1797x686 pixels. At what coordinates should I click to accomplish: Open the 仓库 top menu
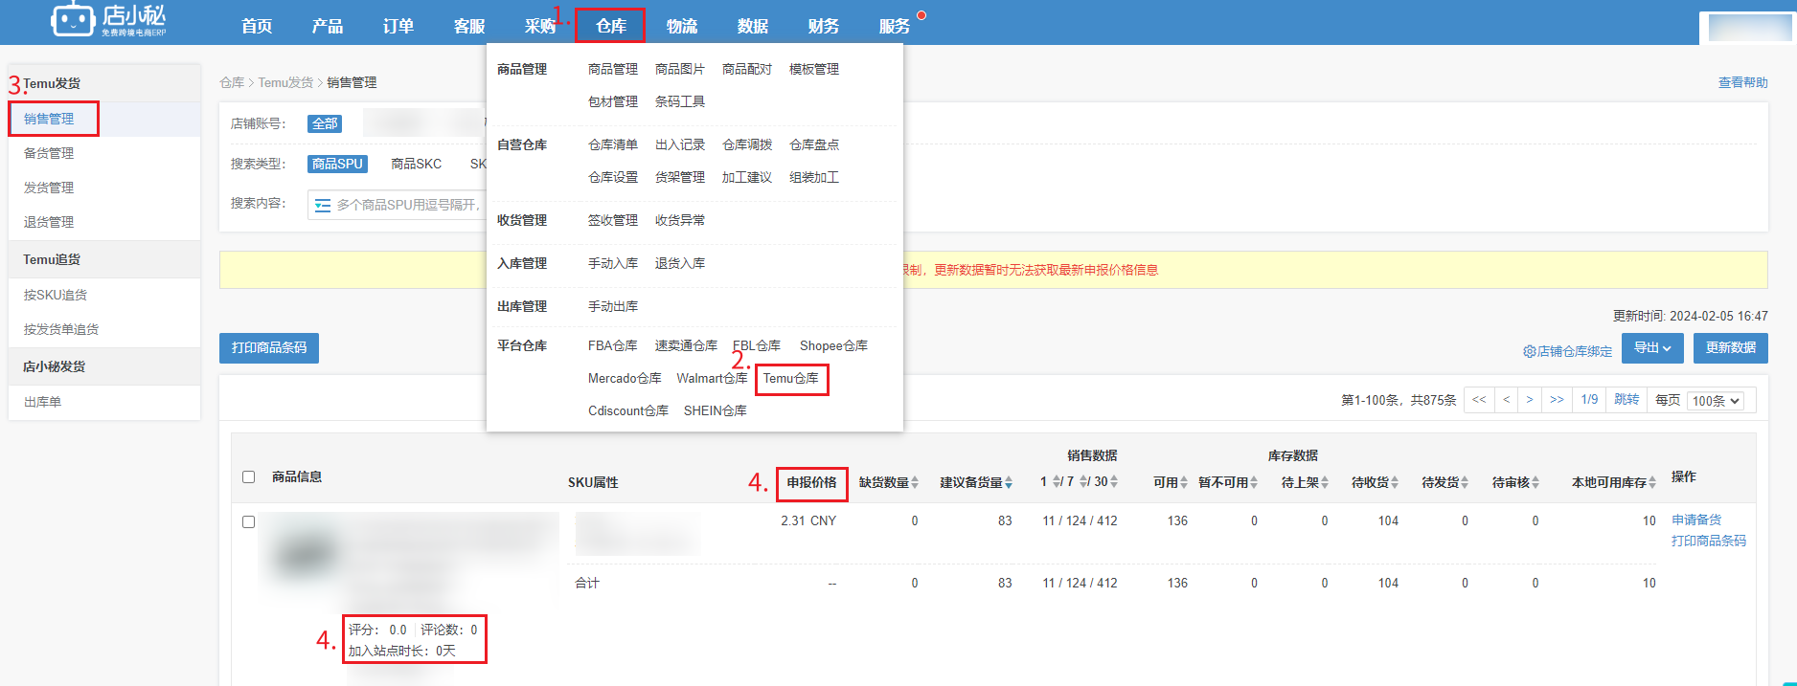pyautogui.click(x=611, y=26)
